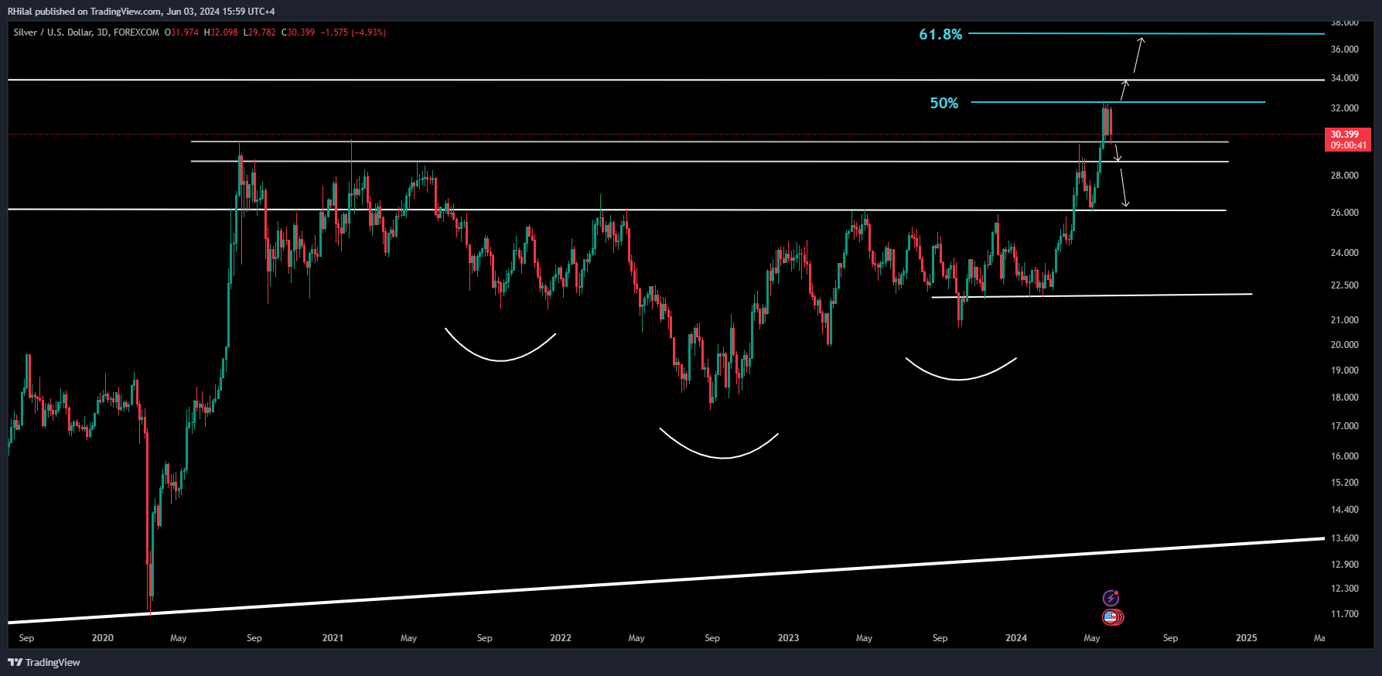Click the 12.900 price axis label

coord(1345,565)
